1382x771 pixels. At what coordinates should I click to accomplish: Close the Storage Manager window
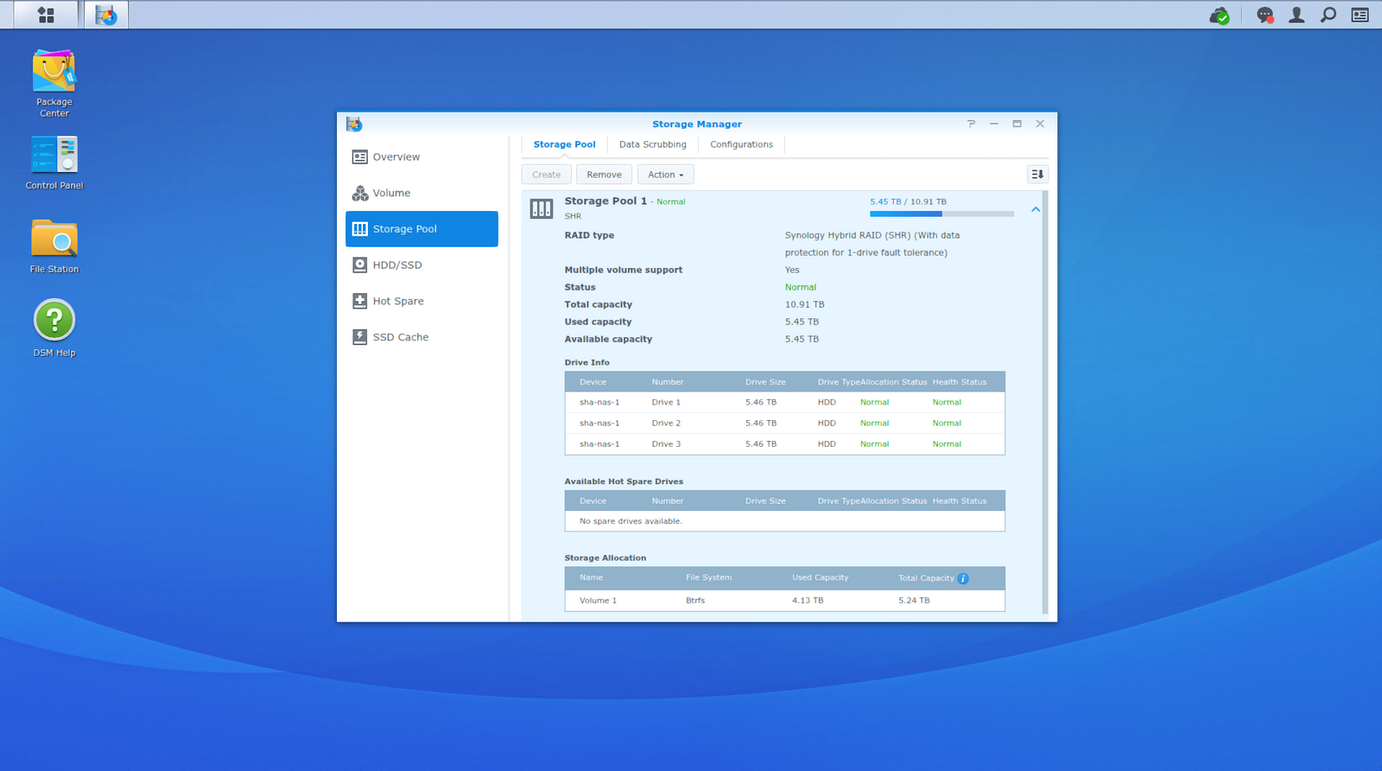pyautogui.click(x=1040, y=124)
